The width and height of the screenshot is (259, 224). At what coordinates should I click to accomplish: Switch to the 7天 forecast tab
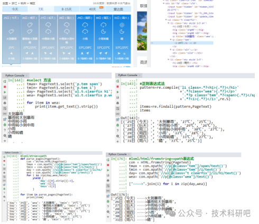pos(41,9)
